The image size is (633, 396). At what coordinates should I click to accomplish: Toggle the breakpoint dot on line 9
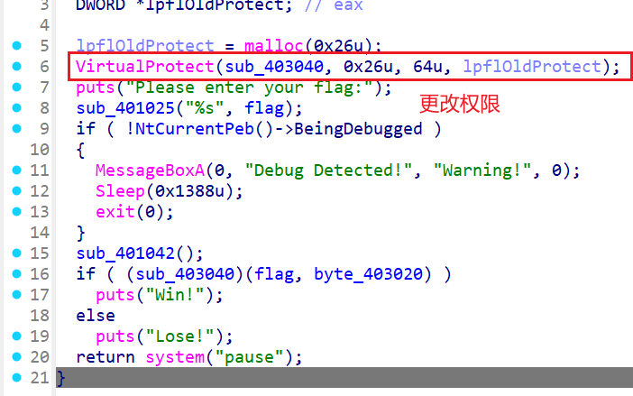[x=16, y=128]
